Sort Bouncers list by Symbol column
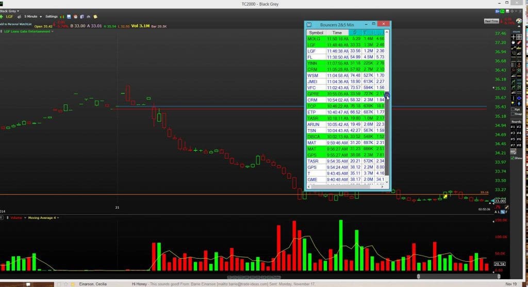 click(316, 33)
